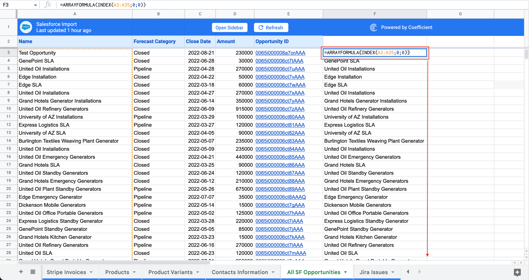Click Dickenson Mobile Generators in column A
The image size is (529, 280).
click(x=75, y=205)
